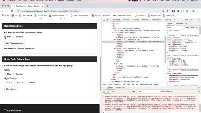Open console settings gear
This screenshot has width=201, height=113.
pyautogui.click(x=199, y=92)
